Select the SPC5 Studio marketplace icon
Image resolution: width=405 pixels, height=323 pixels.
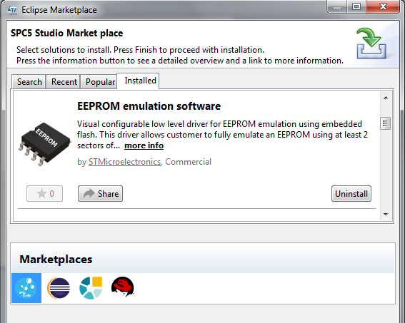26,288
